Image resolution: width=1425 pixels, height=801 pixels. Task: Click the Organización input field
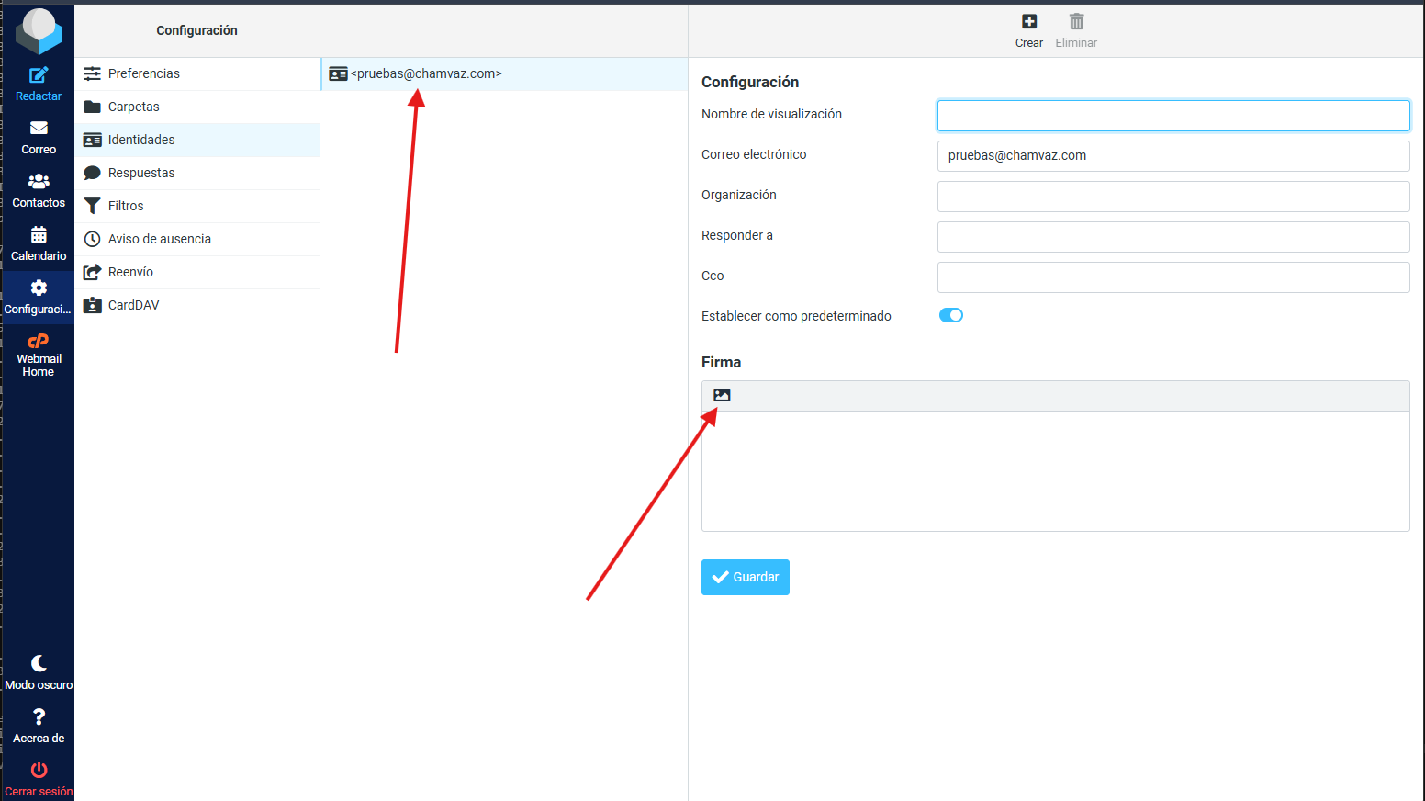[1173, 197]
